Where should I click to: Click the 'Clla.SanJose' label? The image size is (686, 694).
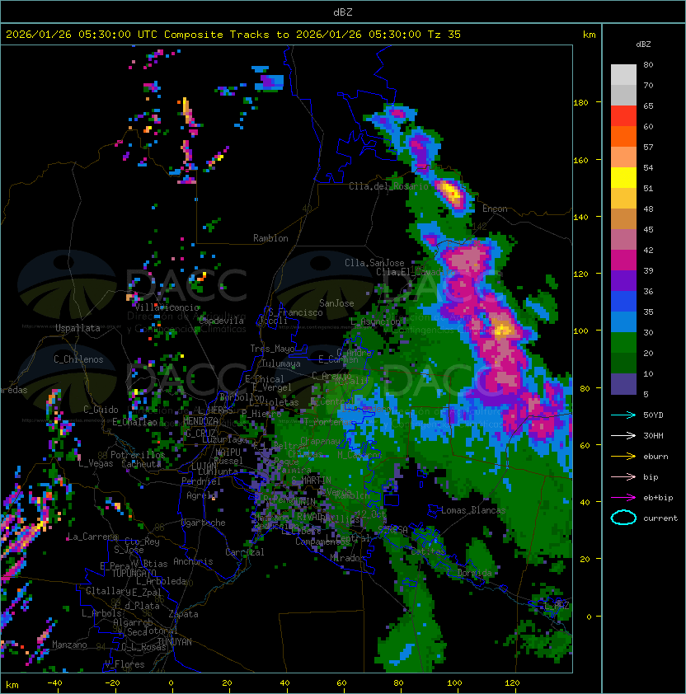[x=374, y=262]
